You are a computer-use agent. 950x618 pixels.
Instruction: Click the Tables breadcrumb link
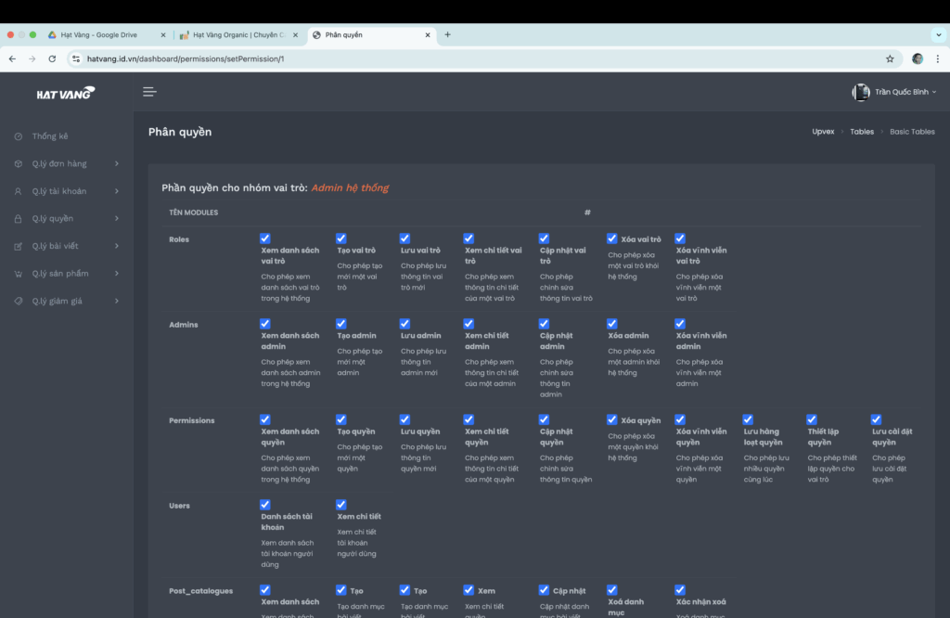click(x=862, y=132)
